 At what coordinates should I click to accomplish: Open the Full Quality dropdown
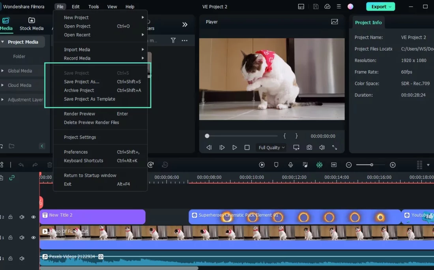click(x=271, y=148)
